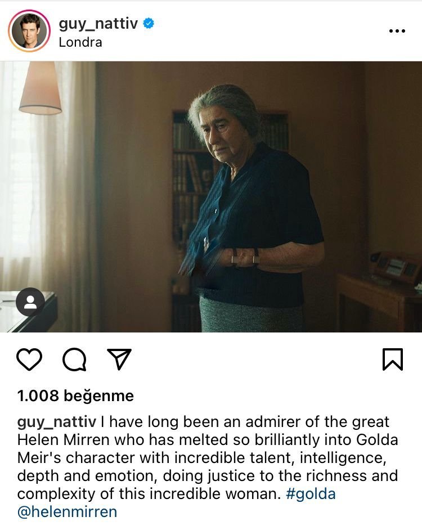Show tagged people via person icon on photo
The width and height of the screenshot is (422, 526).
(30, 302)
